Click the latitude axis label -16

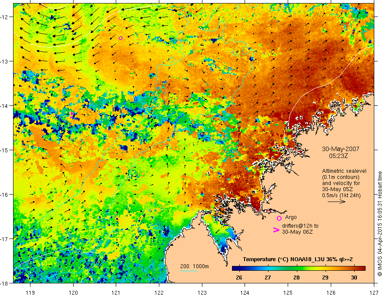coord(5,195)
